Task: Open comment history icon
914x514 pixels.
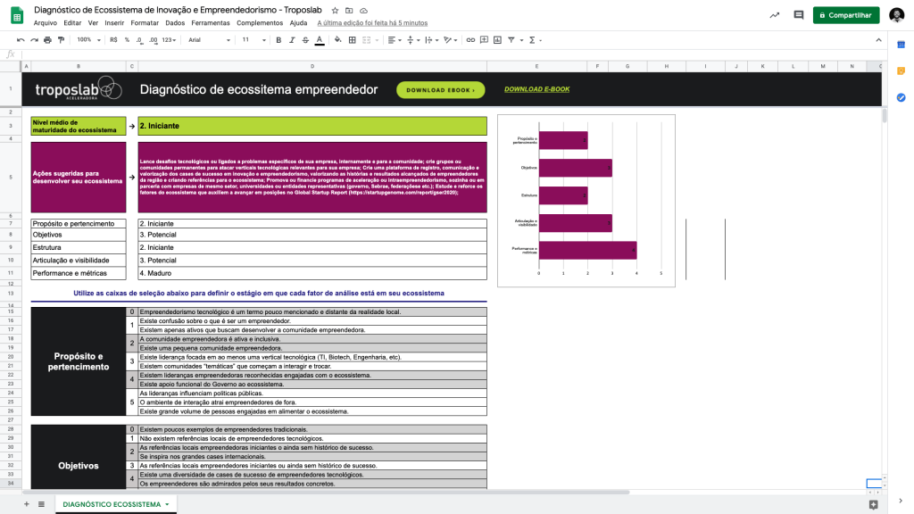Action: click(x=798, y=15)
